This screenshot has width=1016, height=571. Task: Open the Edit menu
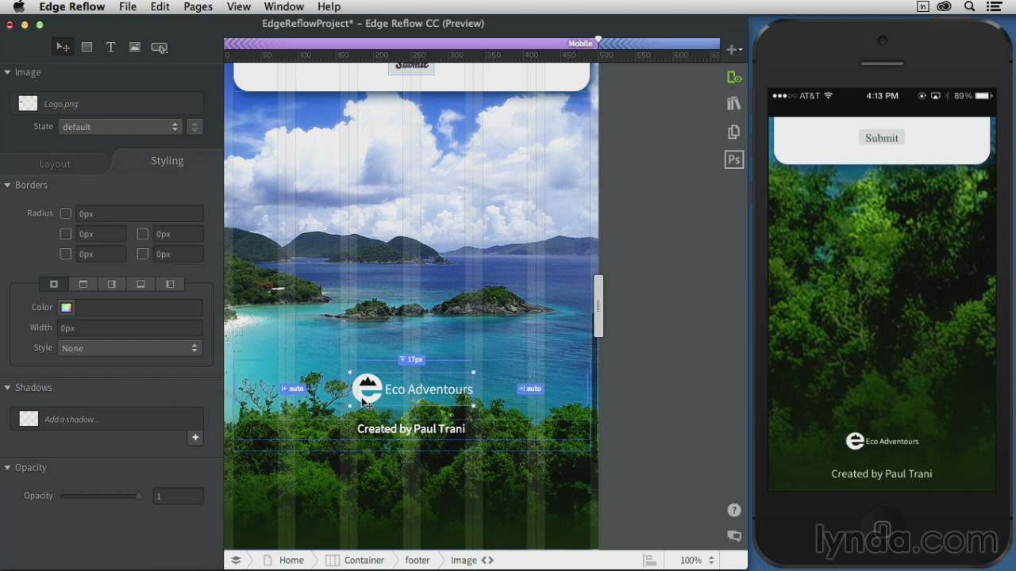[x=160, y=7]
